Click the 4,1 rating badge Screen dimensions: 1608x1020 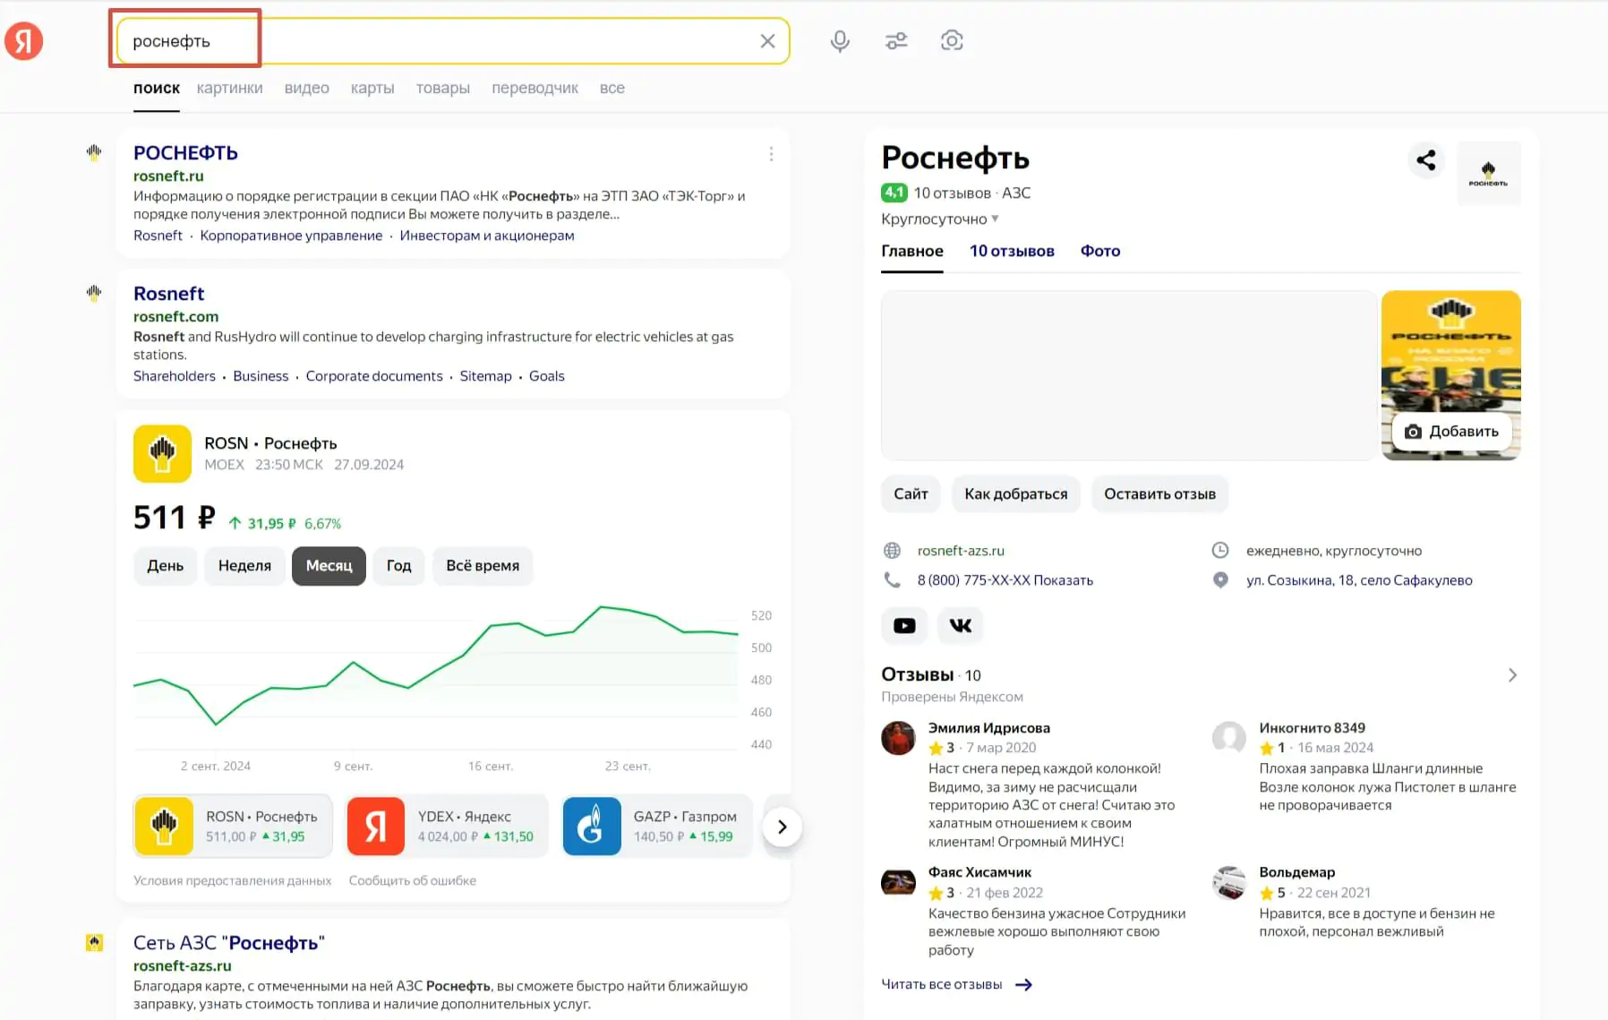[894, 193]
